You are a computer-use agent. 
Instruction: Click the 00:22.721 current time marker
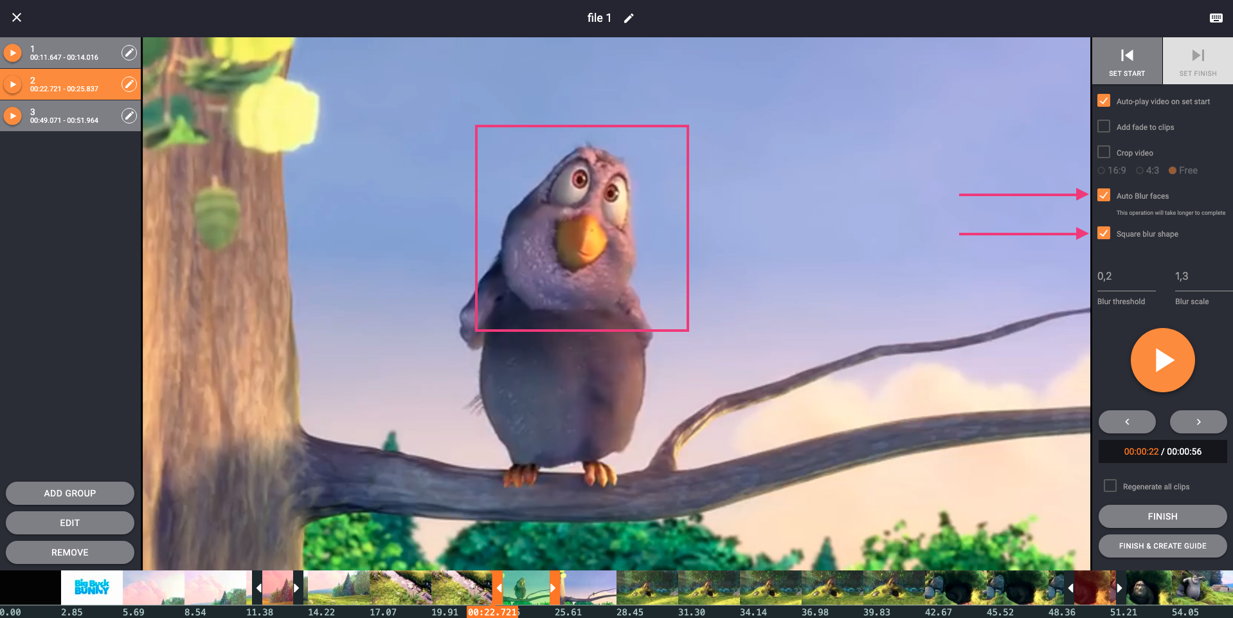[x=493, y=612]
